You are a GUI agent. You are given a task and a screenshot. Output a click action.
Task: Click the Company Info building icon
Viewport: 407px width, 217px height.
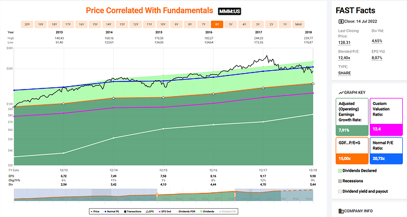[x=341, y=211]
